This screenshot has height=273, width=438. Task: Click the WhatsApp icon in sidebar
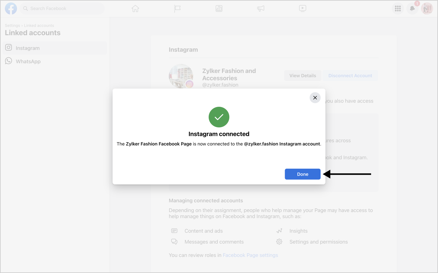[x=9, y=61]
